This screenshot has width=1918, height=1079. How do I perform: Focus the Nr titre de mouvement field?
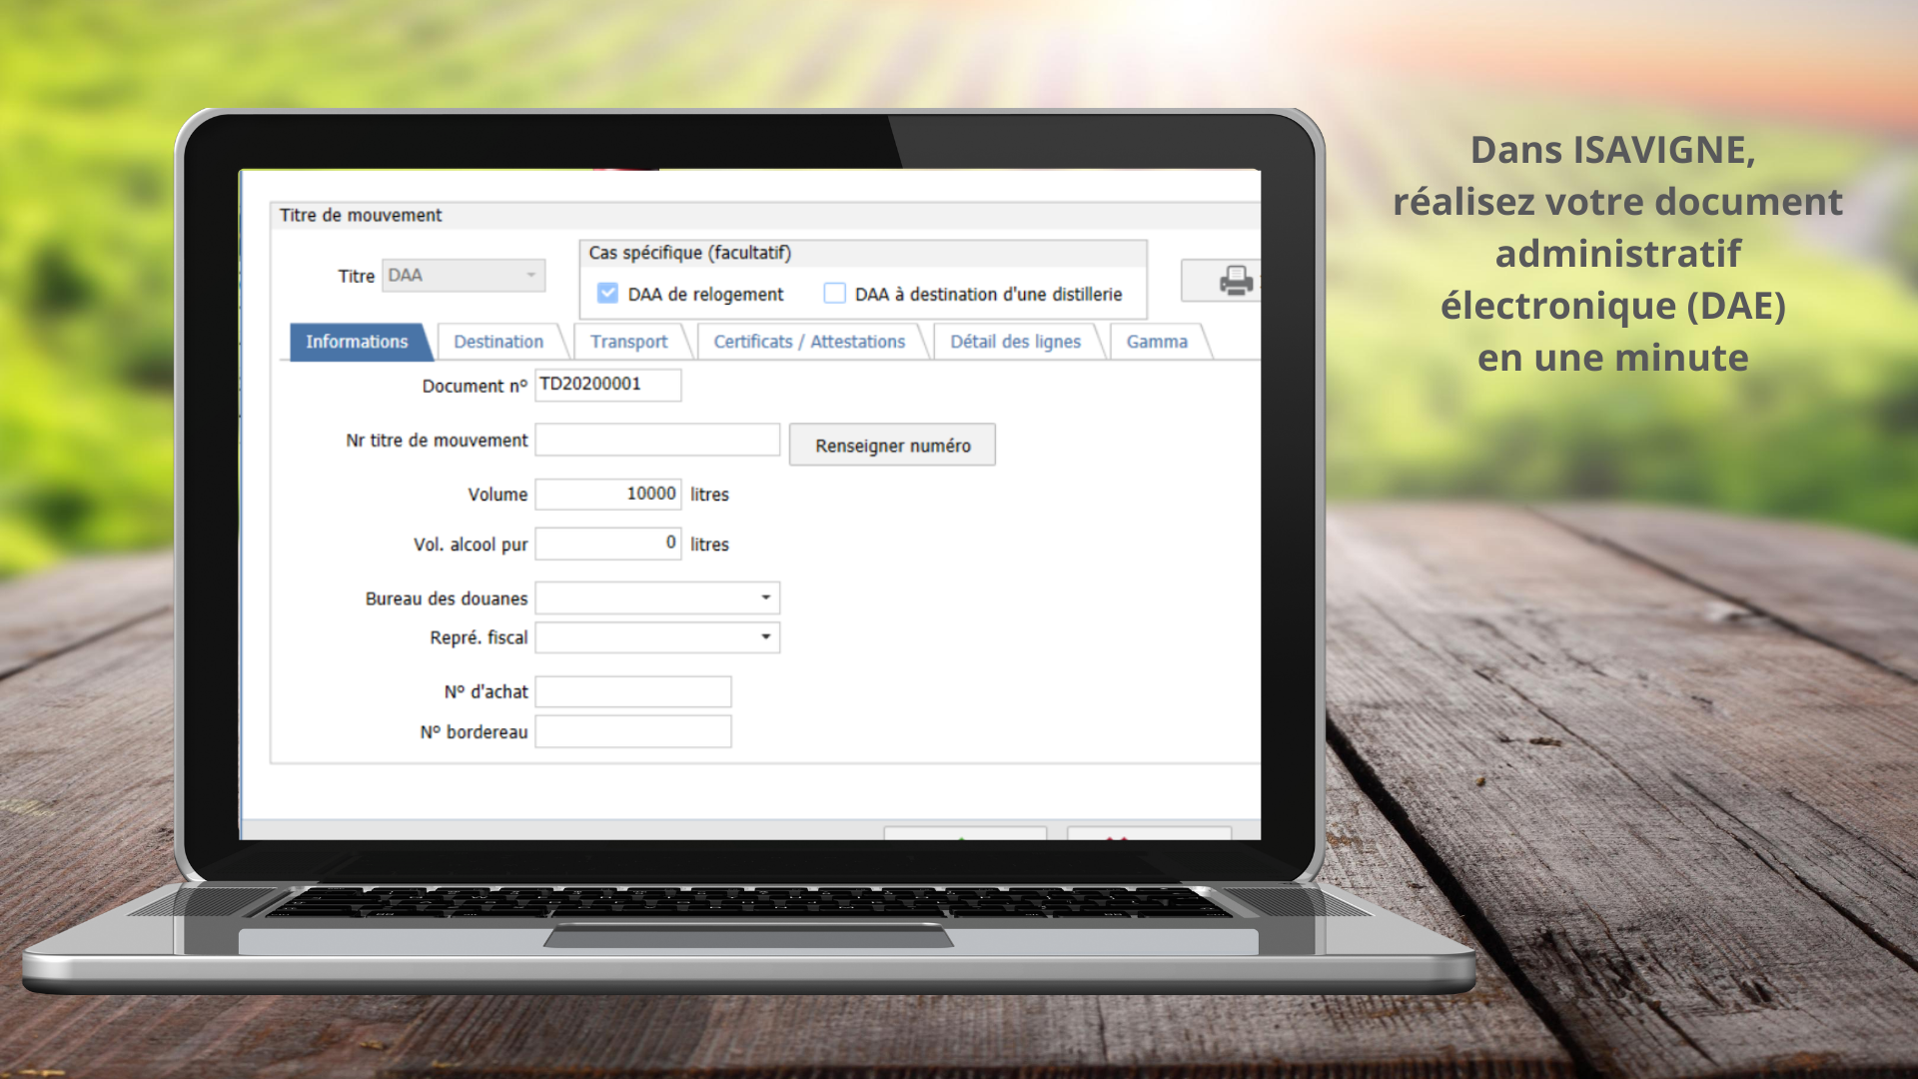[x=657, y=440]
